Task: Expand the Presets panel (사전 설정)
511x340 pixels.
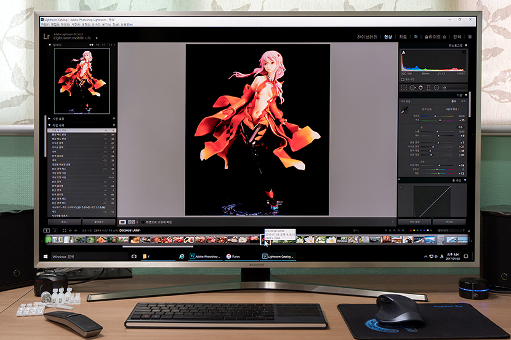Action: pos(50,118)
